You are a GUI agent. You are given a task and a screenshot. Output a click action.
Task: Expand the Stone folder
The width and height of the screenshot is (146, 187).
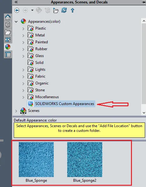(x=23, y=90)
